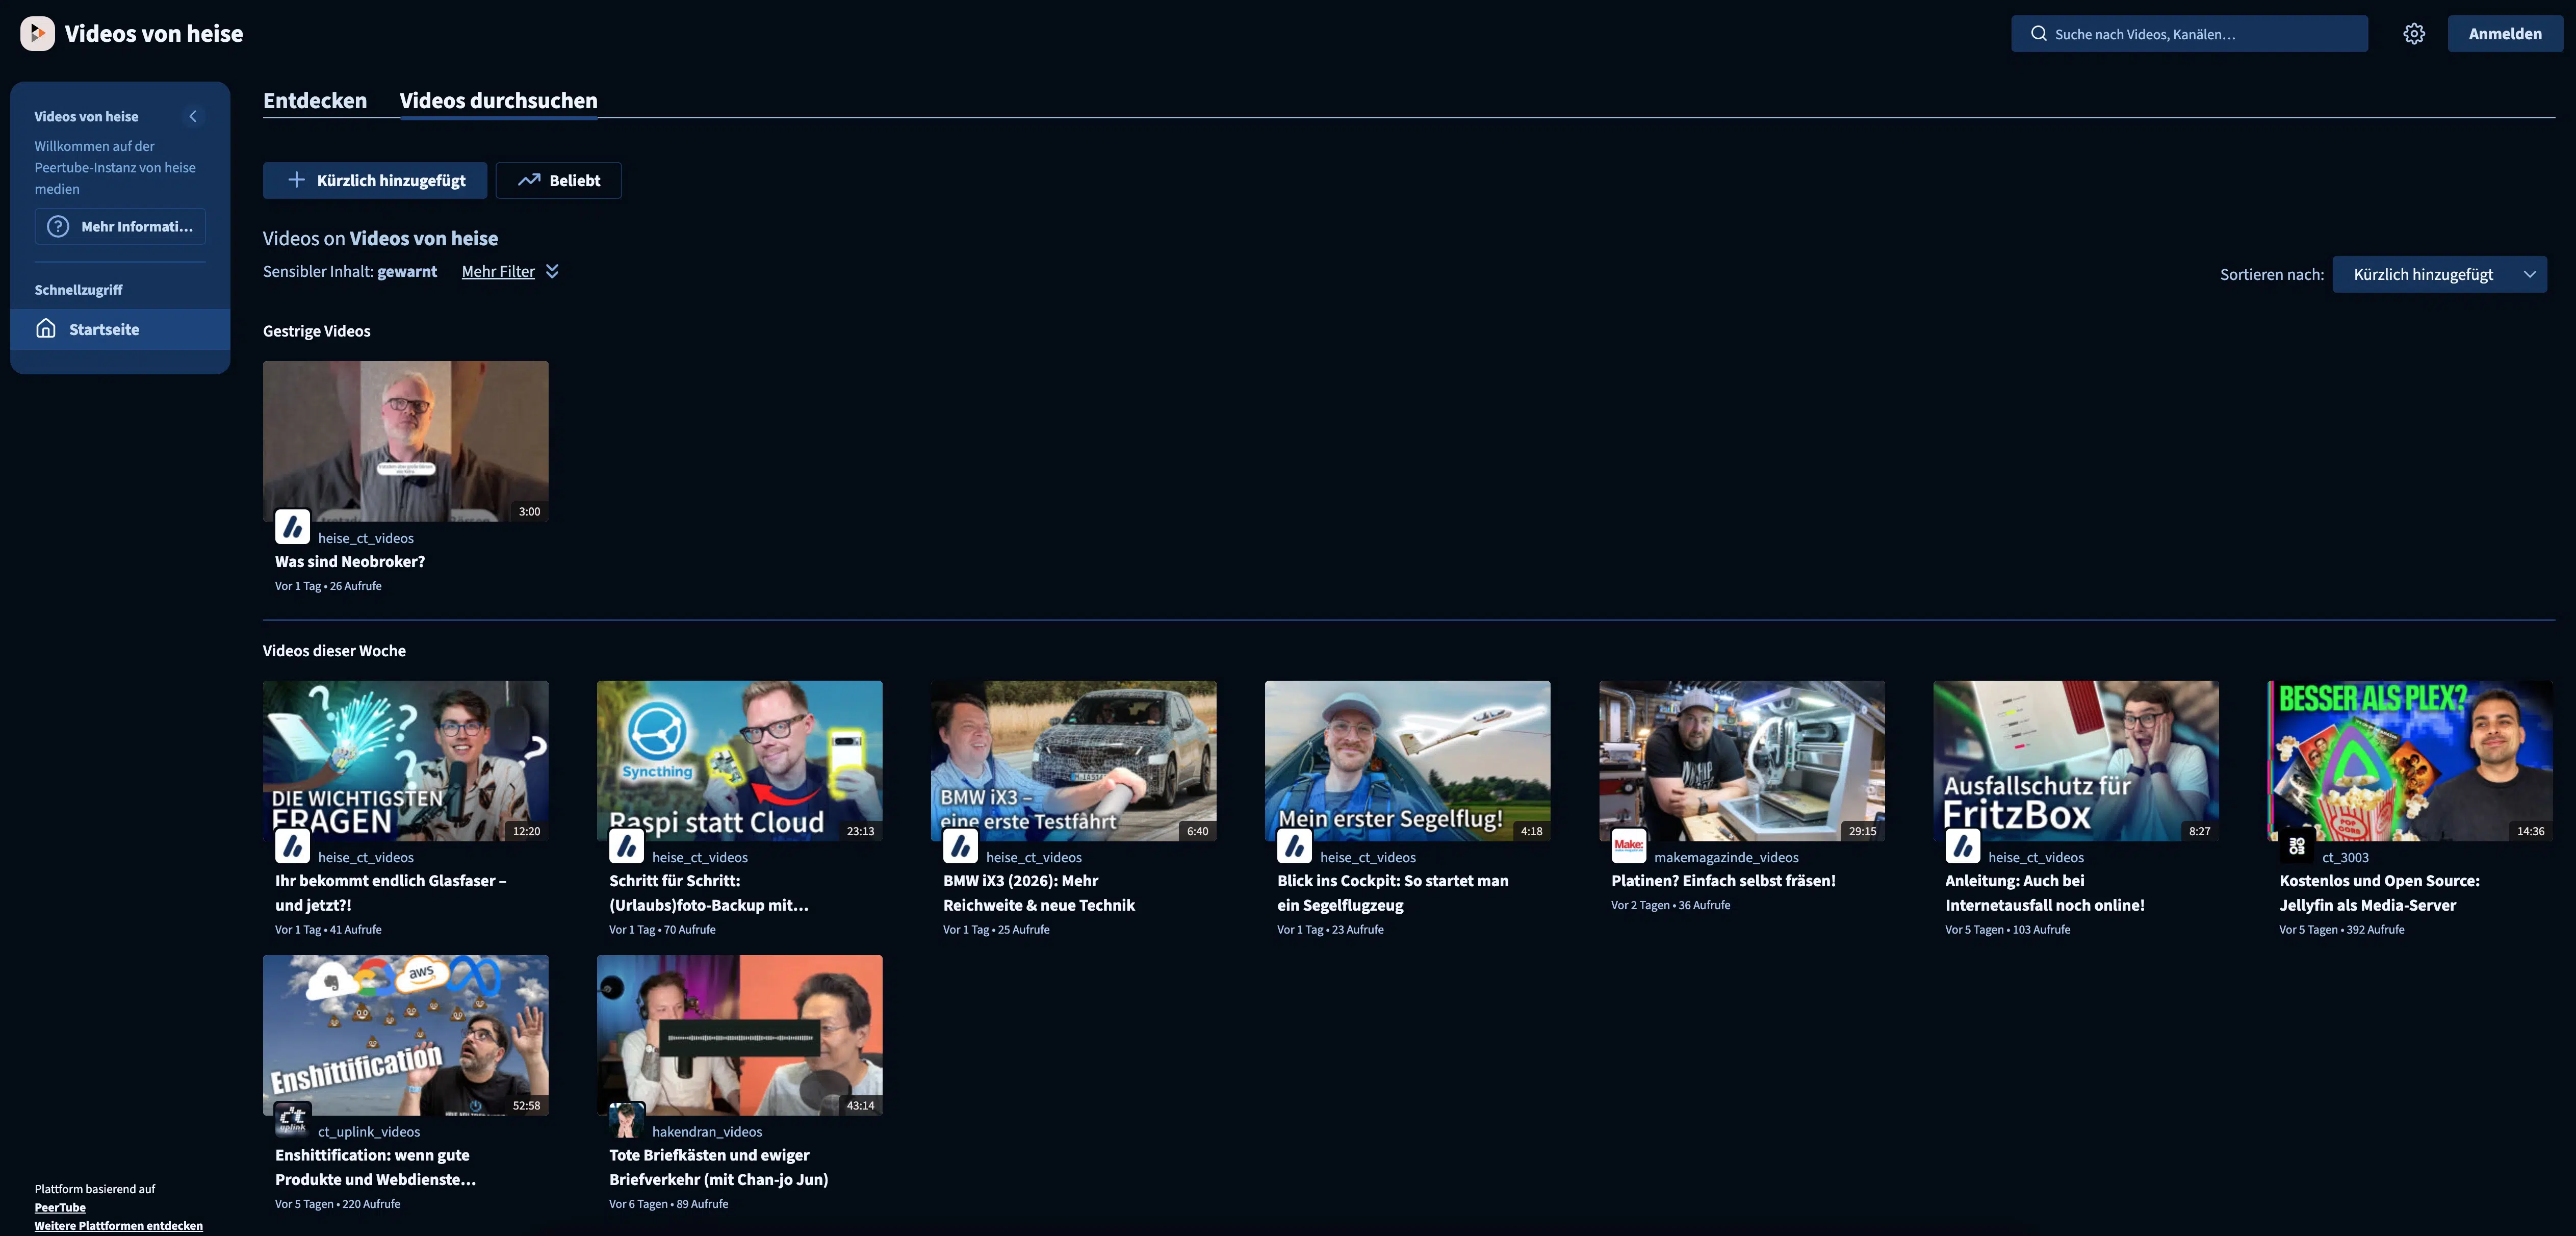This screenshot has height=1236, width=2576.
Task: Open channel avatar on Segelflug video
Action: coord(1294,846)
